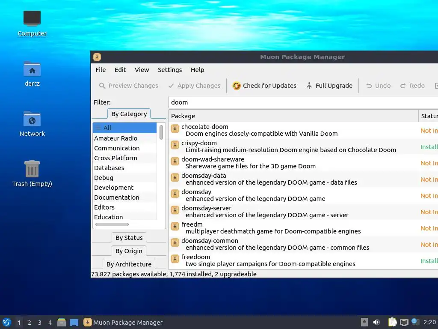Screen dimensions: 438x329
Task: Click the Apply Changes checkmark icon
Action: pyautogui.click(x=171, y=86)
